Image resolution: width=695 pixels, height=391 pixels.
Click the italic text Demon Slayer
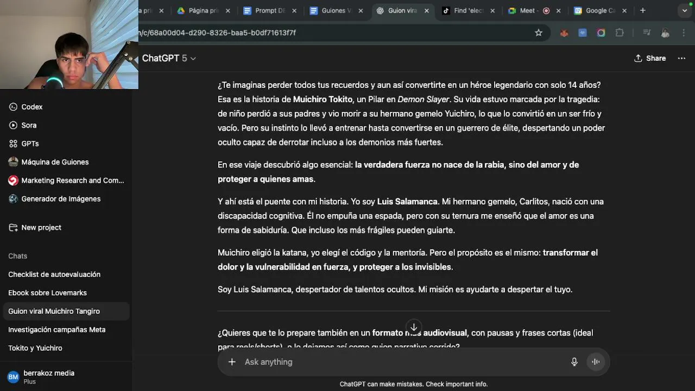pos(424,99)
